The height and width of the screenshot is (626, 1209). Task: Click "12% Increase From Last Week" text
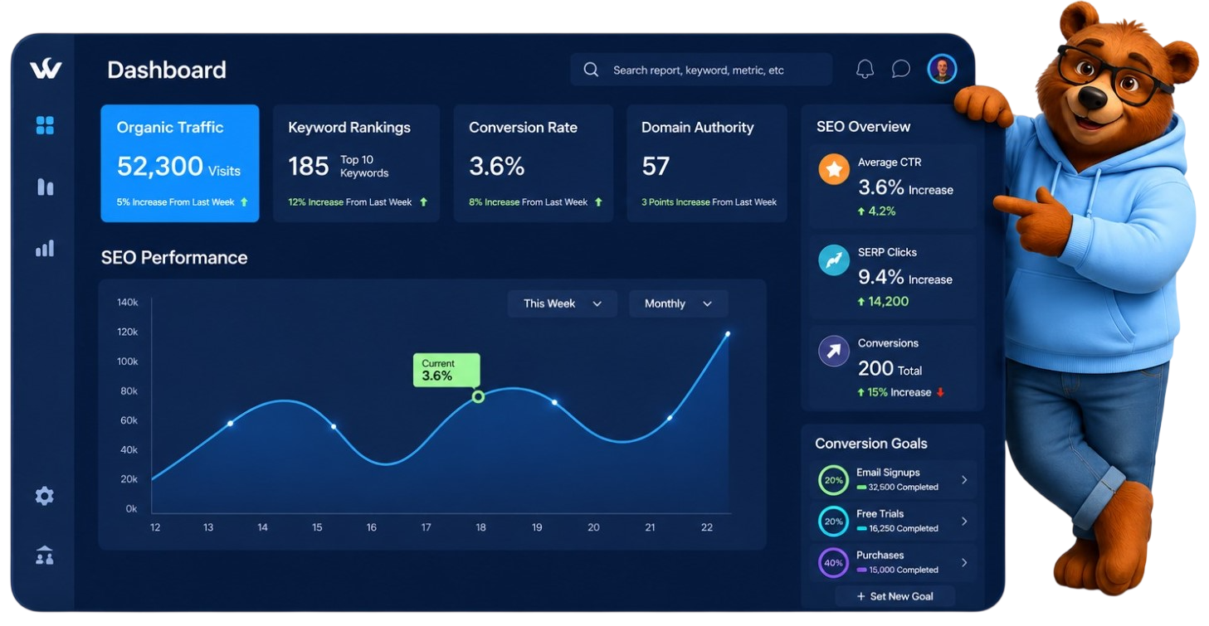coord(350,202)
